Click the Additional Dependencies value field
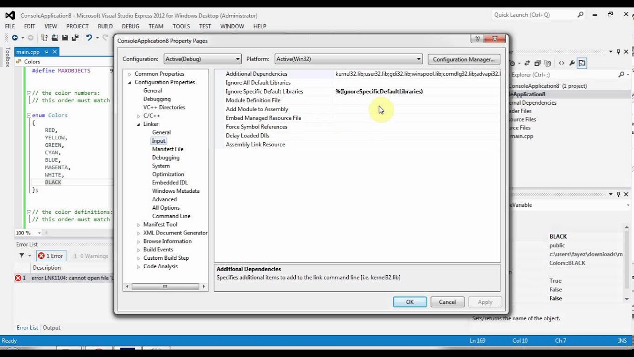 click(x=418, y=74)
